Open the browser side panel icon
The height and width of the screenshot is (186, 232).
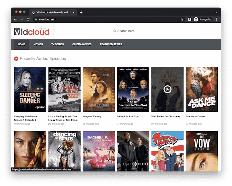(190, 19)
